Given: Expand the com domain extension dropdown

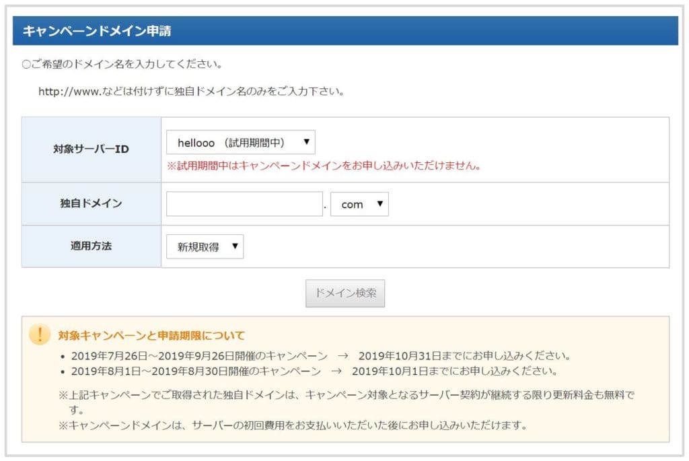Looking at the screenshot, I should click(359, 205).
